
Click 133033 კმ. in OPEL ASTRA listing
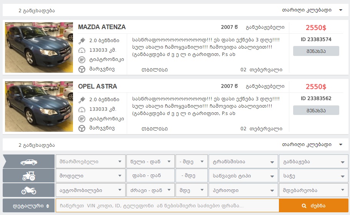pos(103,109)
